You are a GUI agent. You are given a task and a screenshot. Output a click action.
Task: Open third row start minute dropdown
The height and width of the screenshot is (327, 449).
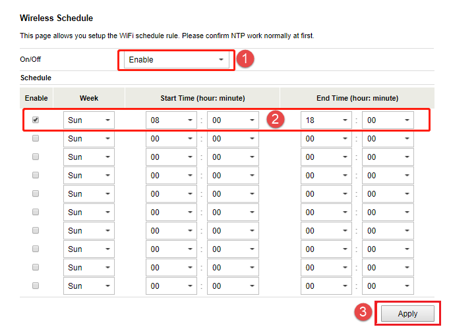click(x=233, y=157)
